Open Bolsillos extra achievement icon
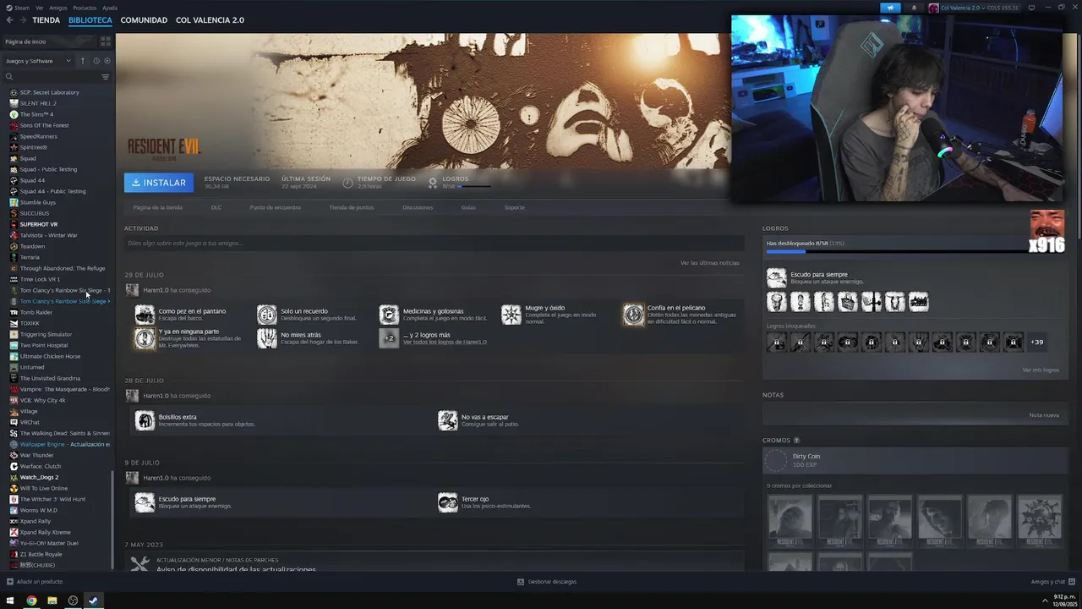The height and width of the screenshot is (609, 1082). click(x=145, y=420)
